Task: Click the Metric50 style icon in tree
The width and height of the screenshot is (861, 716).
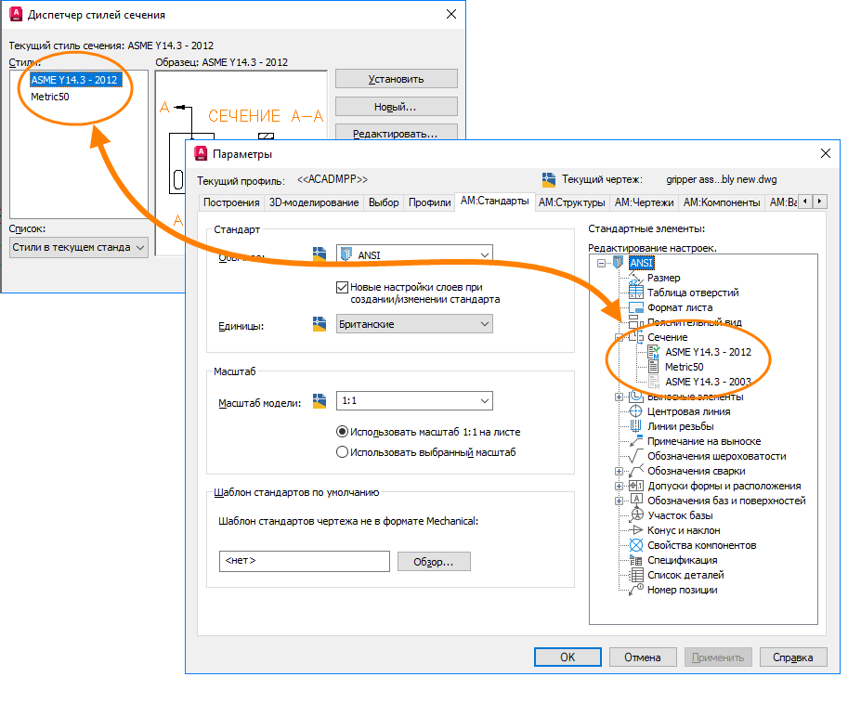Action: click(x=654, y=367)
